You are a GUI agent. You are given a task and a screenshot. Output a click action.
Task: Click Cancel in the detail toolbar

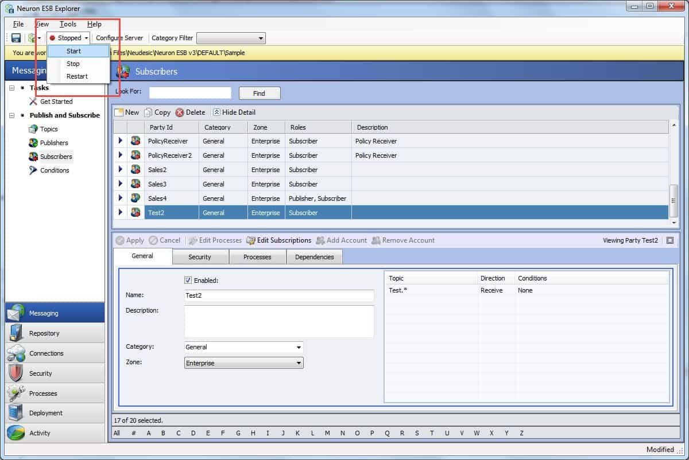(x=165, y=240)
